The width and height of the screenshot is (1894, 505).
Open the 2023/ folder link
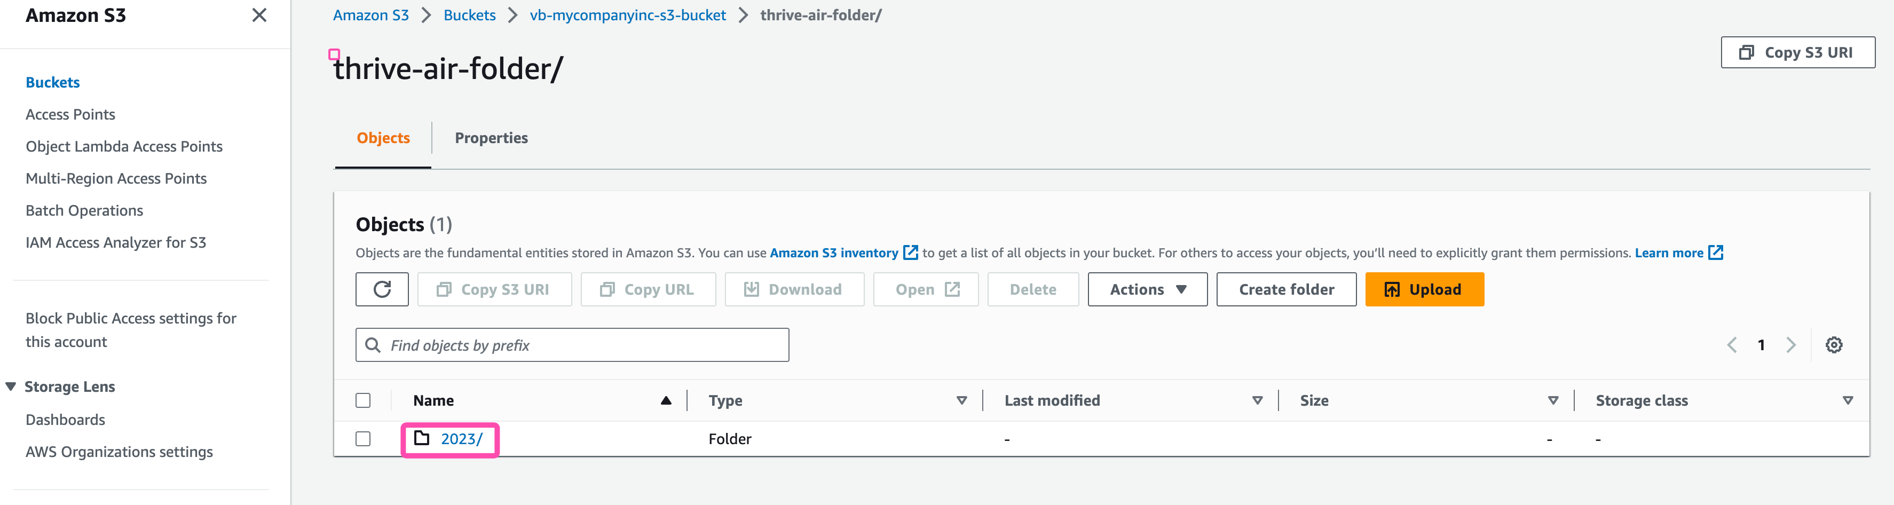coord(461,439)
